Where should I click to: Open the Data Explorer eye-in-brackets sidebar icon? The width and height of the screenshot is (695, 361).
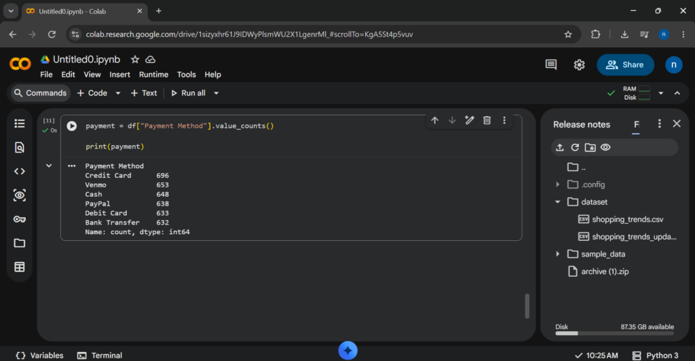tap(20, 195)
